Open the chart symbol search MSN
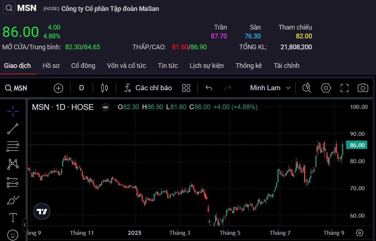The width and height of the screenshot is (376, 241). coord(16,88)
